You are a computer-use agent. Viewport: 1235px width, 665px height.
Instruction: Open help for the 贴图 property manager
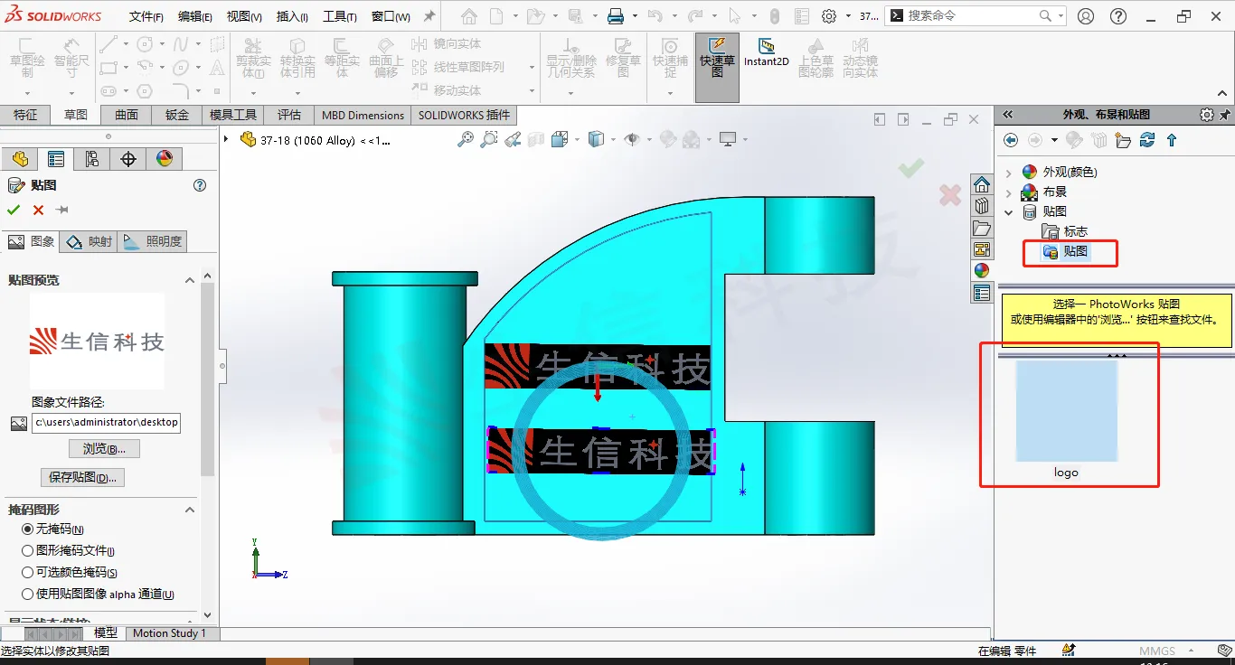(200, 185)
